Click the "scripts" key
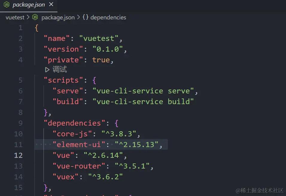 click(63, 80)
